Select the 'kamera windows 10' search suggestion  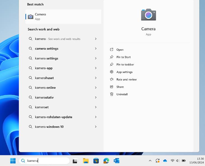tap(63, 127)
